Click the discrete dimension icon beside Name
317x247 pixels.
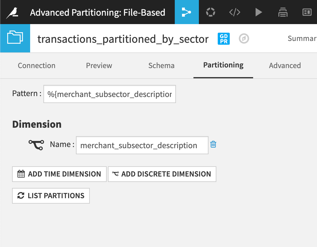[36, 145]
